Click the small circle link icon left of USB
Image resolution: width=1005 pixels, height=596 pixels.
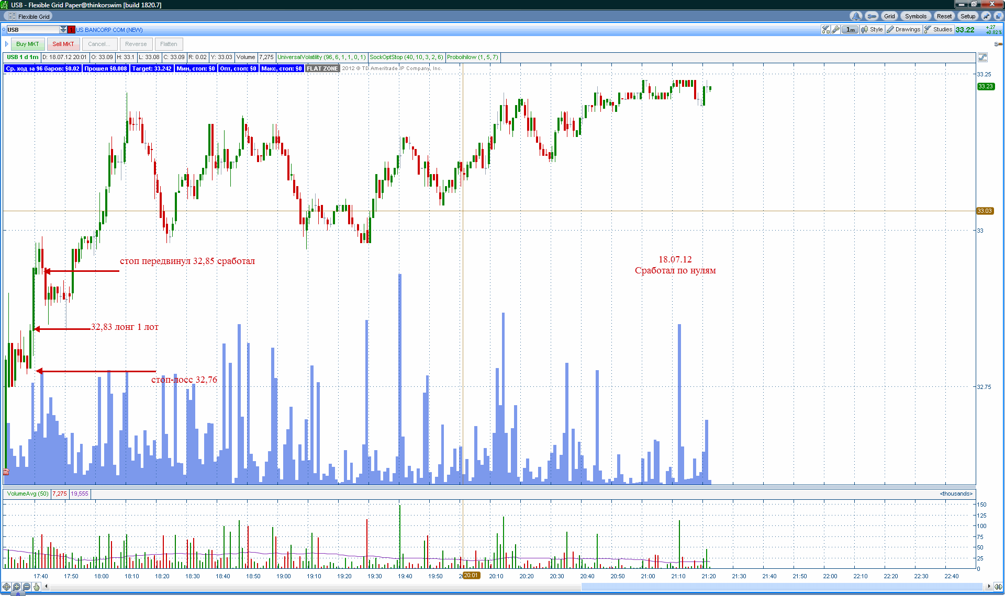pos(4,30)
